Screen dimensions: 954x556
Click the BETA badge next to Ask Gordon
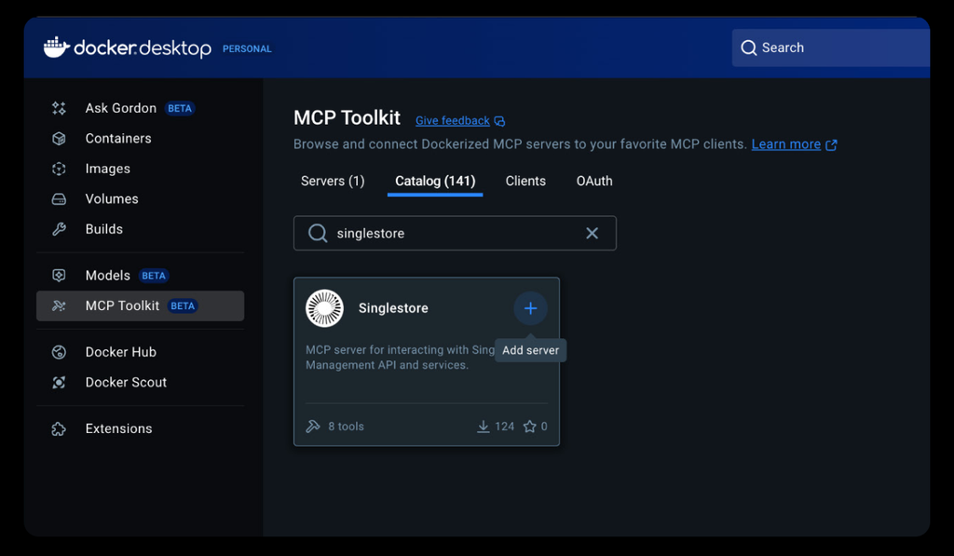tap(180, 108)
